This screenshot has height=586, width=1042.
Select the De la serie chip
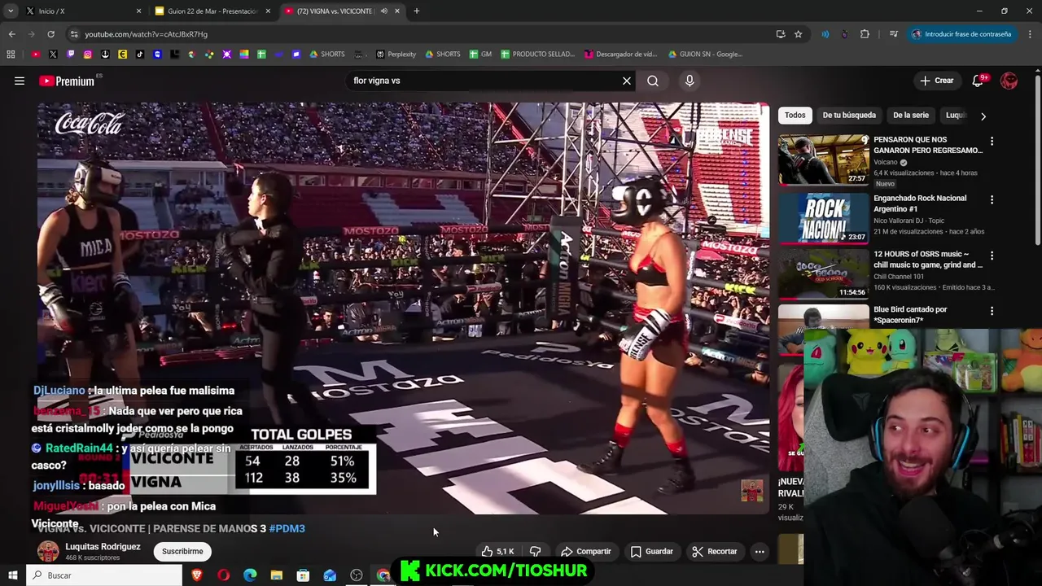click(911, 116)
